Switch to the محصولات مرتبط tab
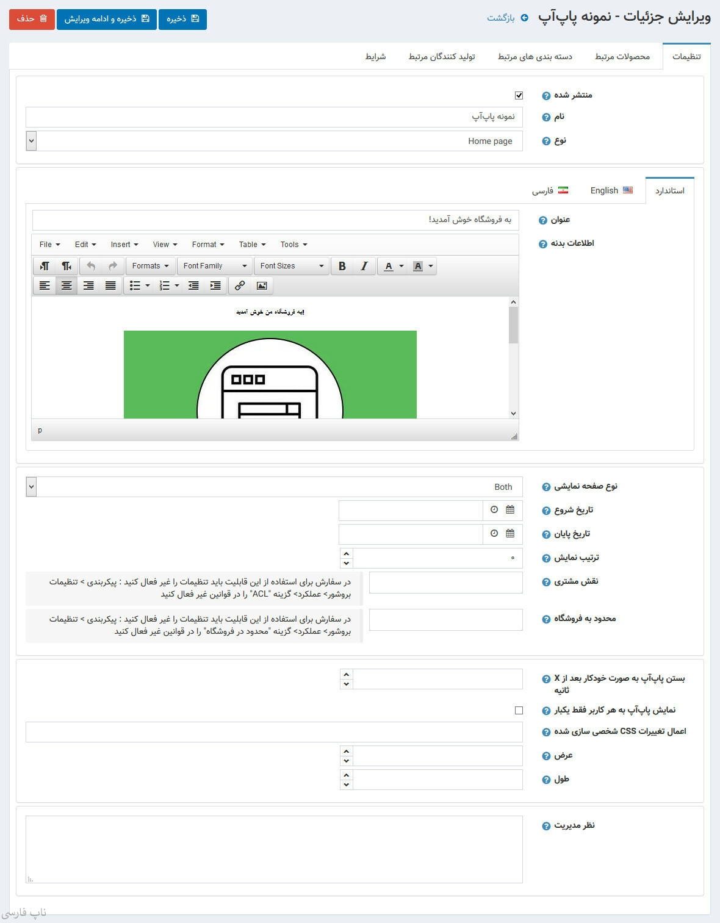This screenshot has width=720, height=923. [x=622, y=57]
